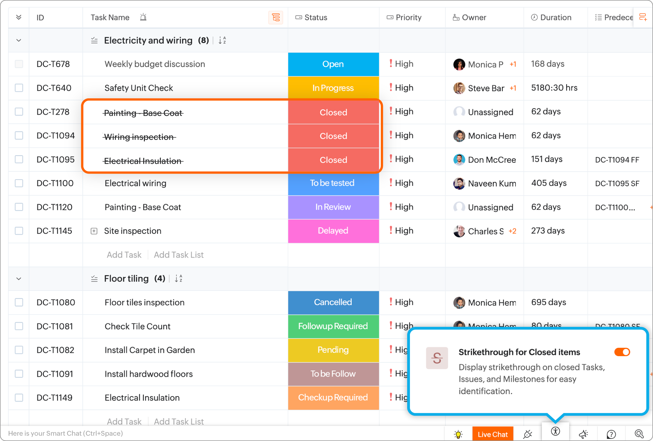Click the Status column header
653x441 pixels.
tap(316, 17)
